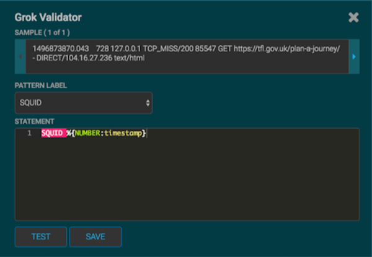This screenshot has width=372, height=257.
Task: Click the STATEMENT heading
Action: pos(34,121)
